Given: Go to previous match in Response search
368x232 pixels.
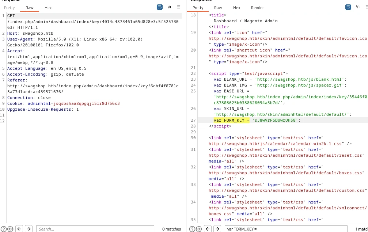Looking at the screenshot, I should [x=208, y=229].
